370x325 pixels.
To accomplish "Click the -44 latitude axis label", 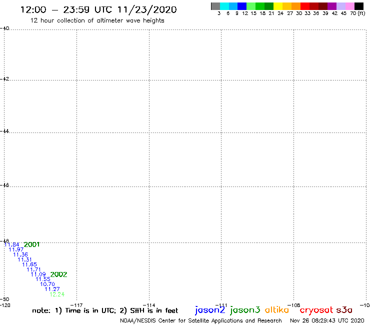I will click(x=4, y=131).
